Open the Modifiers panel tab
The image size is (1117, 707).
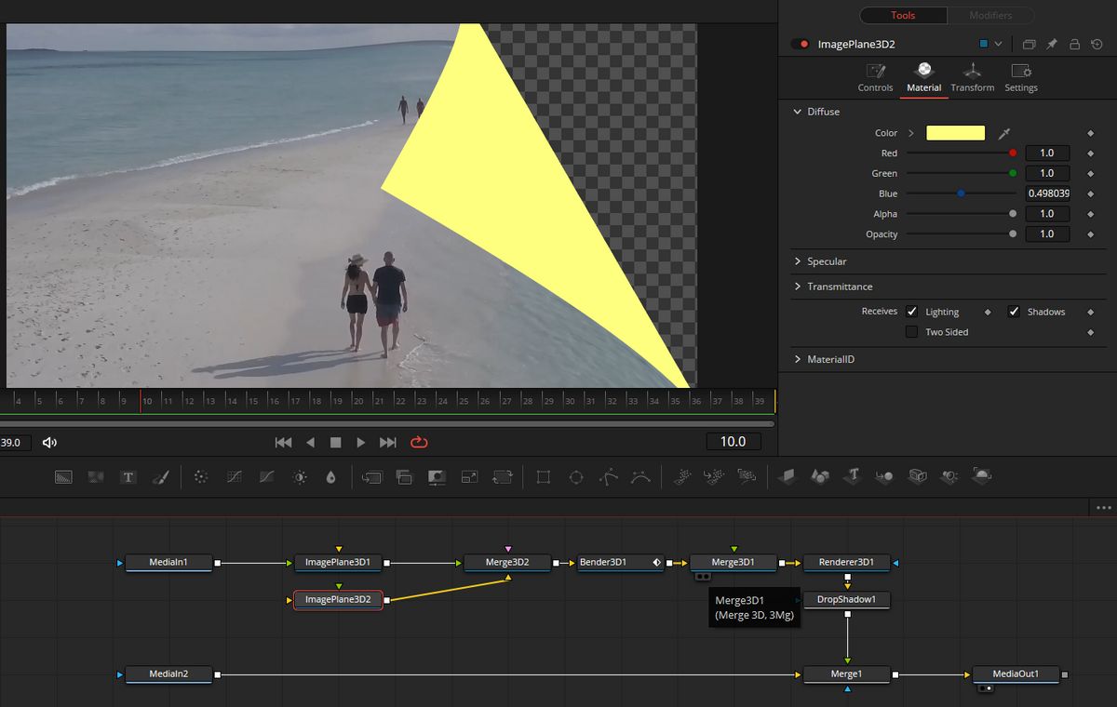[989, 15]
